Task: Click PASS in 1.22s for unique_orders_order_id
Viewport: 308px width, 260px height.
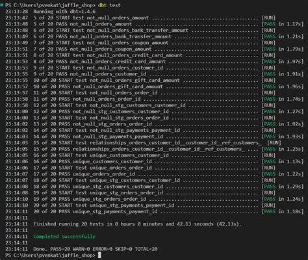Action: tap(283, 174)
